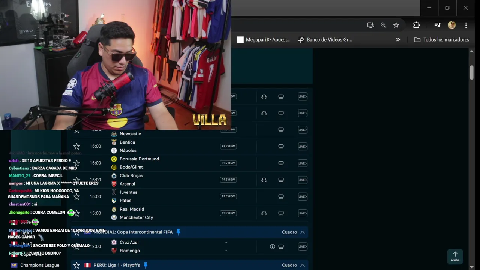Image resolution: width=480 pixels, height=270 pixels.
Task: Click the Flamengo team name
Action: [x=130, y=251]
